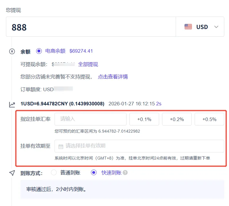Select the 电商余额 radio button
229x206 pixels.
pos(39,51)
